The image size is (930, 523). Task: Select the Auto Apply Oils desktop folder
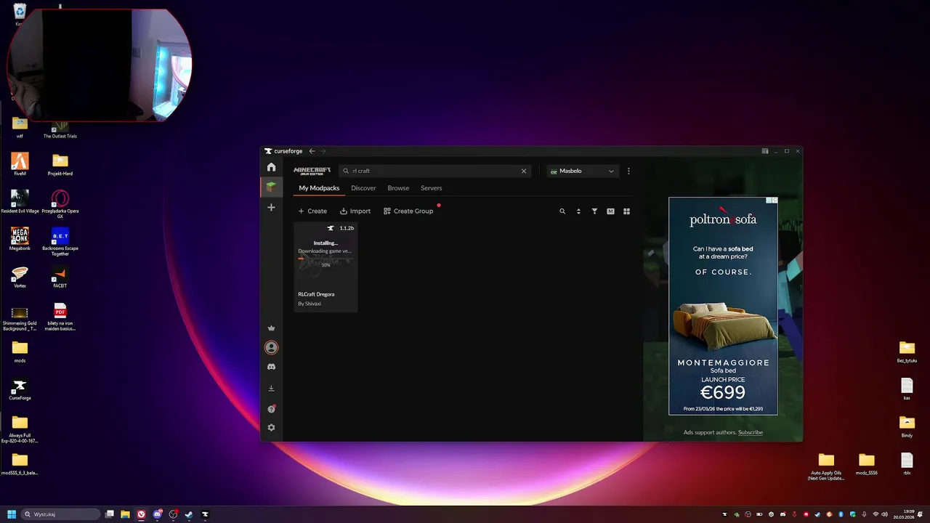click(826, 466)
